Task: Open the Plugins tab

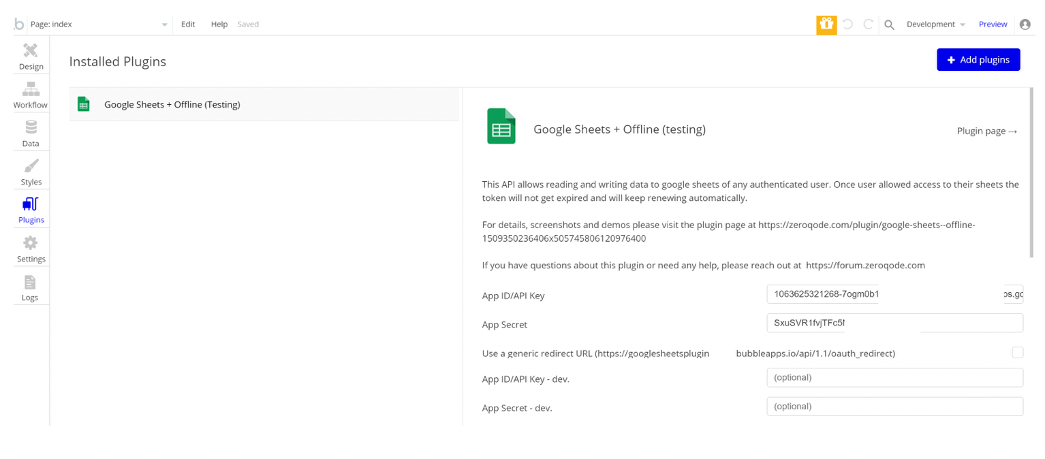Action: click(x=31, y=210)
